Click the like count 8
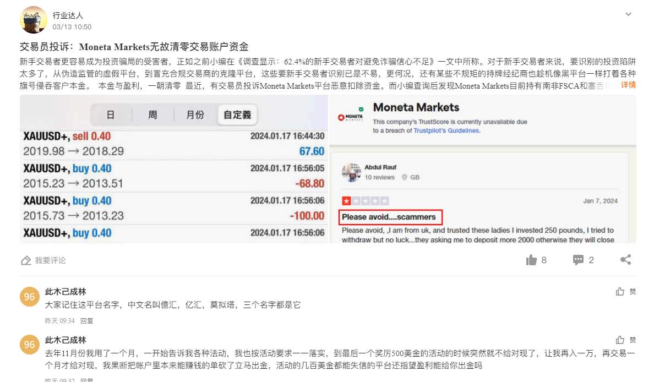The image size is (654, 382). coord(544,260)
